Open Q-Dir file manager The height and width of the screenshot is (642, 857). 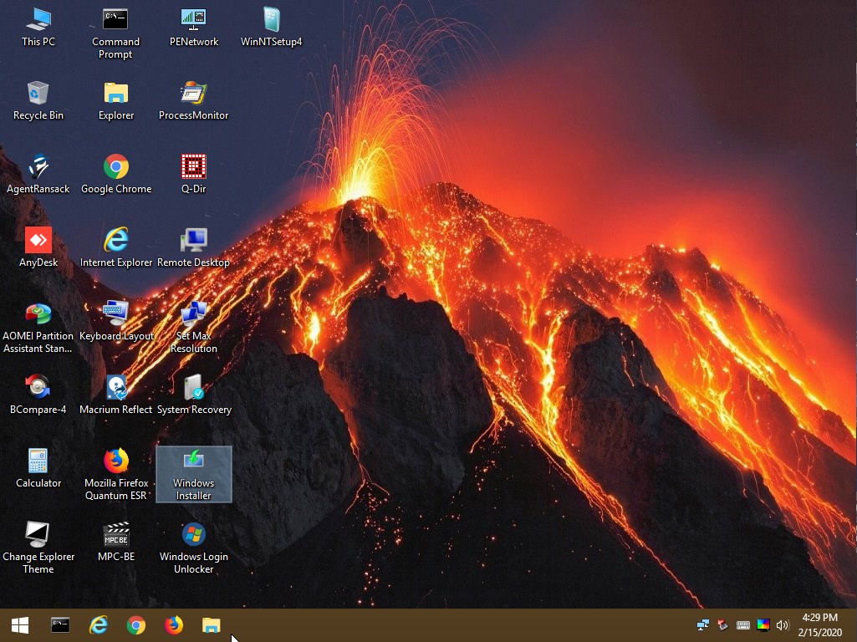point(193,167)
